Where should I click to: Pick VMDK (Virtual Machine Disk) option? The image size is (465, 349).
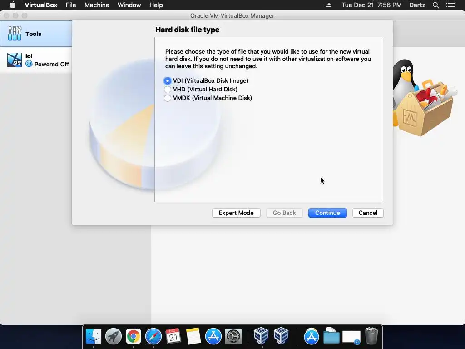(168, 98)
